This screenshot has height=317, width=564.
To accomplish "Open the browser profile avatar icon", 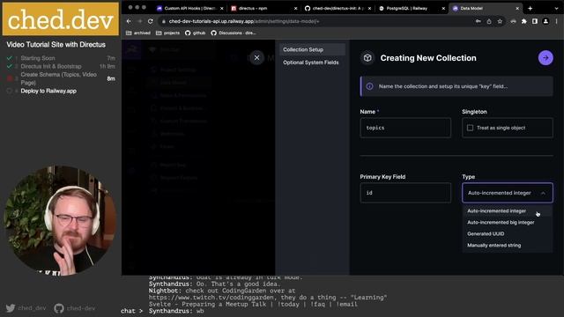I will (545, 21).
